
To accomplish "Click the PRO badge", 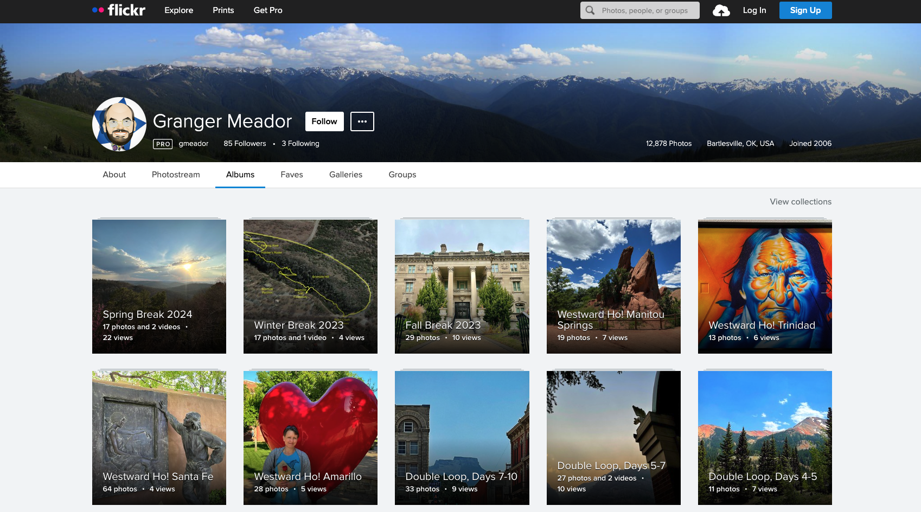I will (x=163, y=144).
